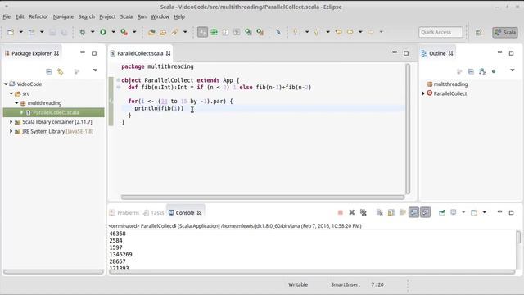
Task: Click the Previous Annotation arrow icon
Action: [316, 32]
